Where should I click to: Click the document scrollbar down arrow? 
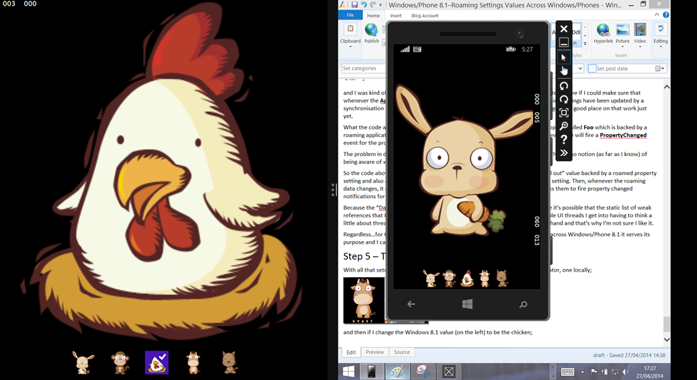tap(666, 340)
